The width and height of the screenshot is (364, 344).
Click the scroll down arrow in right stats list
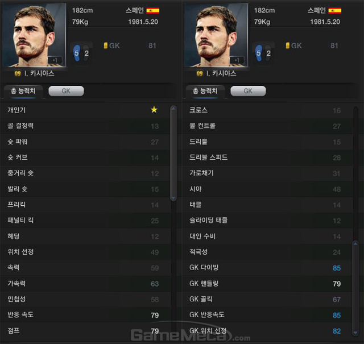[x=355, y=333]
